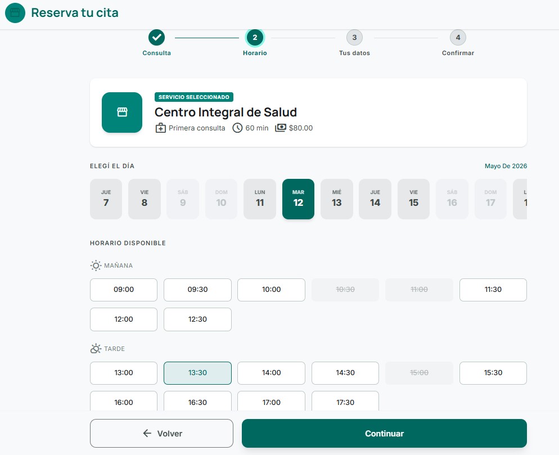The width and height of the screenshot is (559, 455).
Task: Click the Primera consulta label
Action: click(x=197, y=128)
